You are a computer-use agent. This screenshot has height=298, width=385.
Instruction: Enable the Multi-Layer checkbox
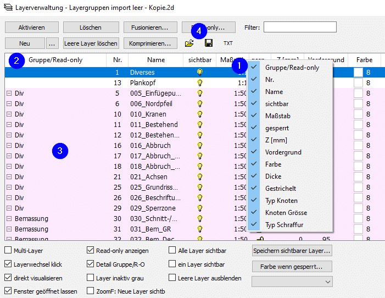(x=8, y=250)
